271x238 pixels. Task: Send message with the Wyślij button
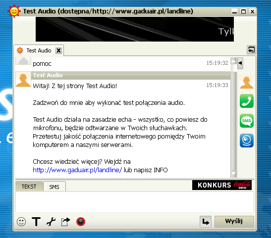click(234, 222)
